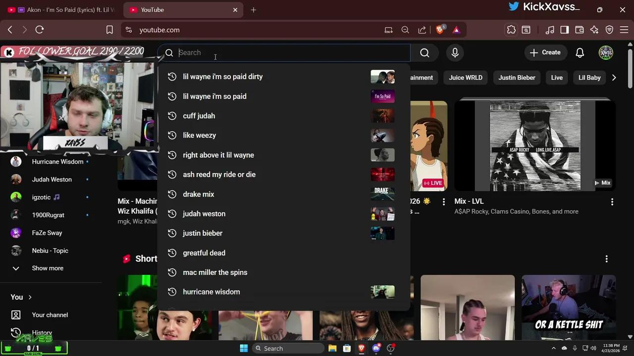The height and width of the screenshot is (356, 634).
Task: Start voice search with the microphone icon
Action: (455, 52)
